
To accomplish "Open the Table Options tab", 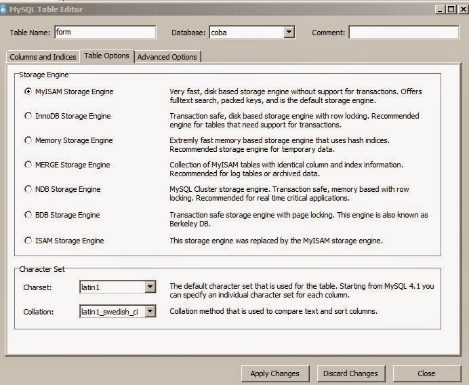I will pos(107,56).
